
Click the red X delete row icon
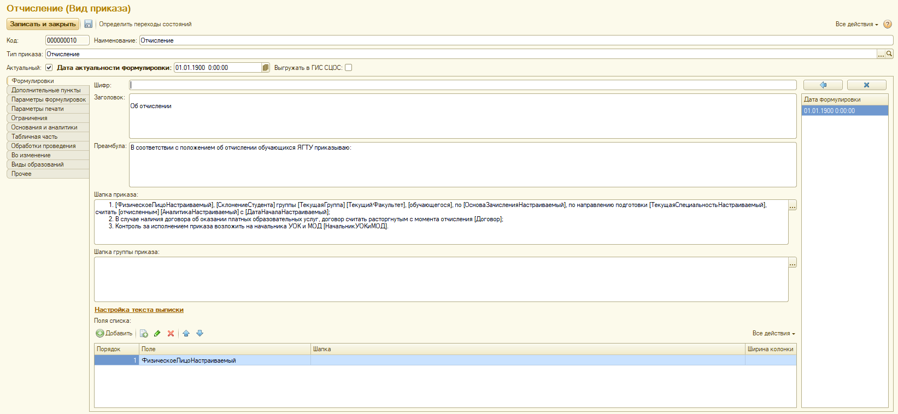(x=171, y=333)
